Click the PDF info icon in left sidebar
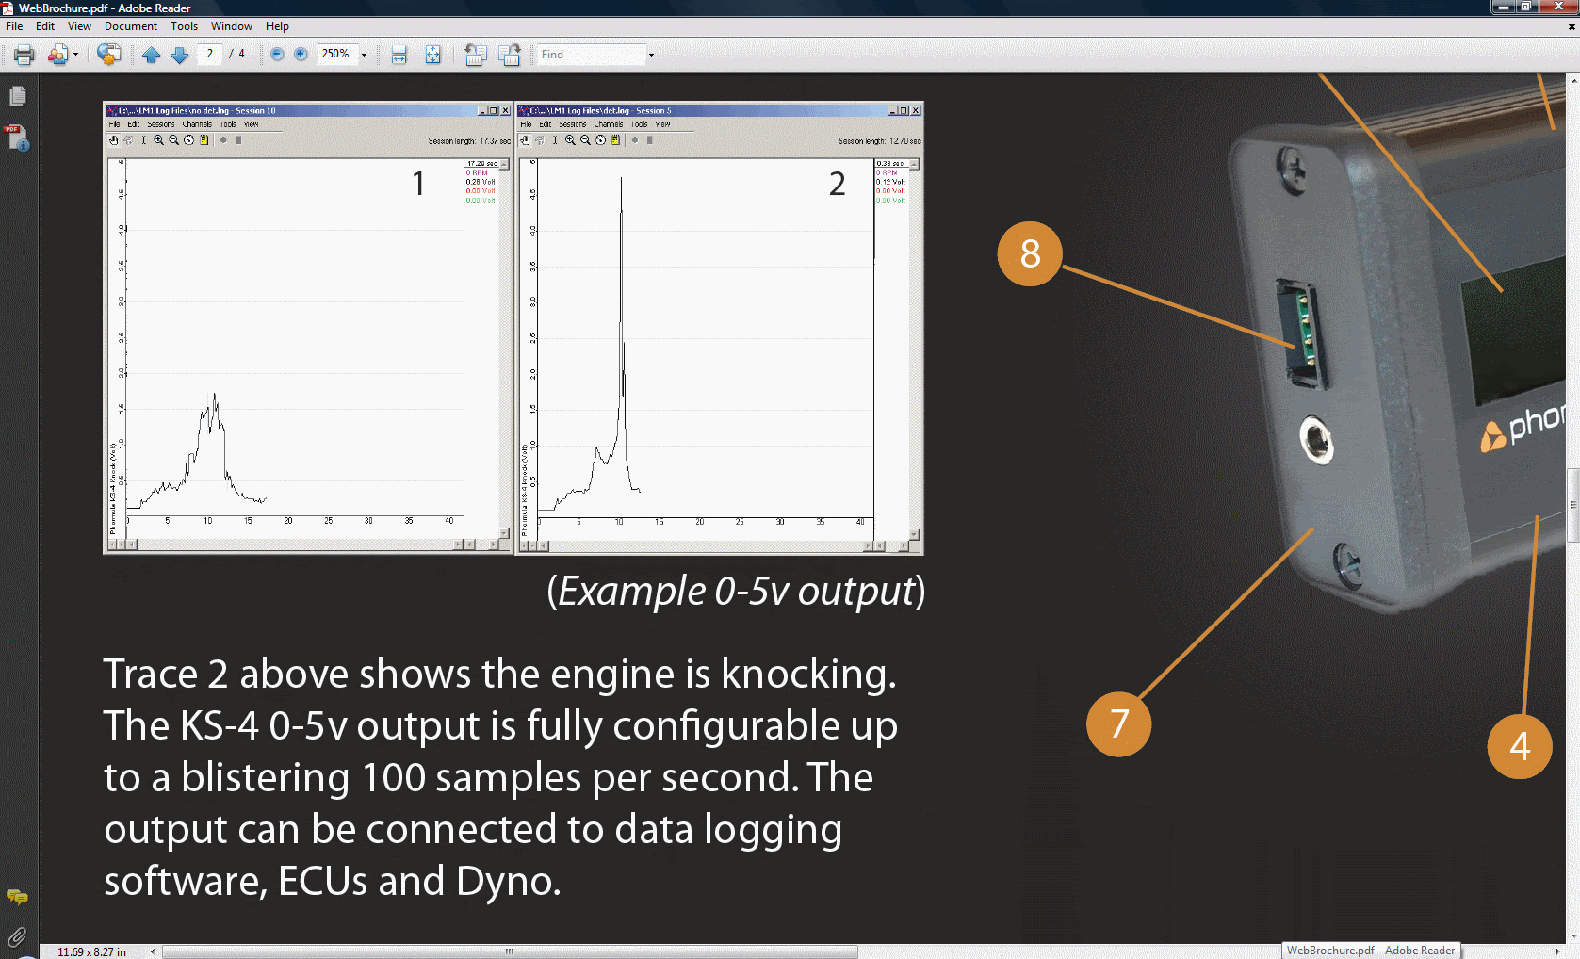Image resolution: width=1580 pixels, height=959 pixels. 17,138
